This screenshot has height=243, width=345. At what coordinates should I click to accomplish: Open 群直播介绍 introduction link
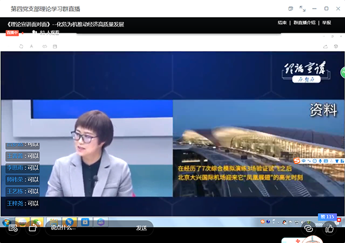(305, 23)
